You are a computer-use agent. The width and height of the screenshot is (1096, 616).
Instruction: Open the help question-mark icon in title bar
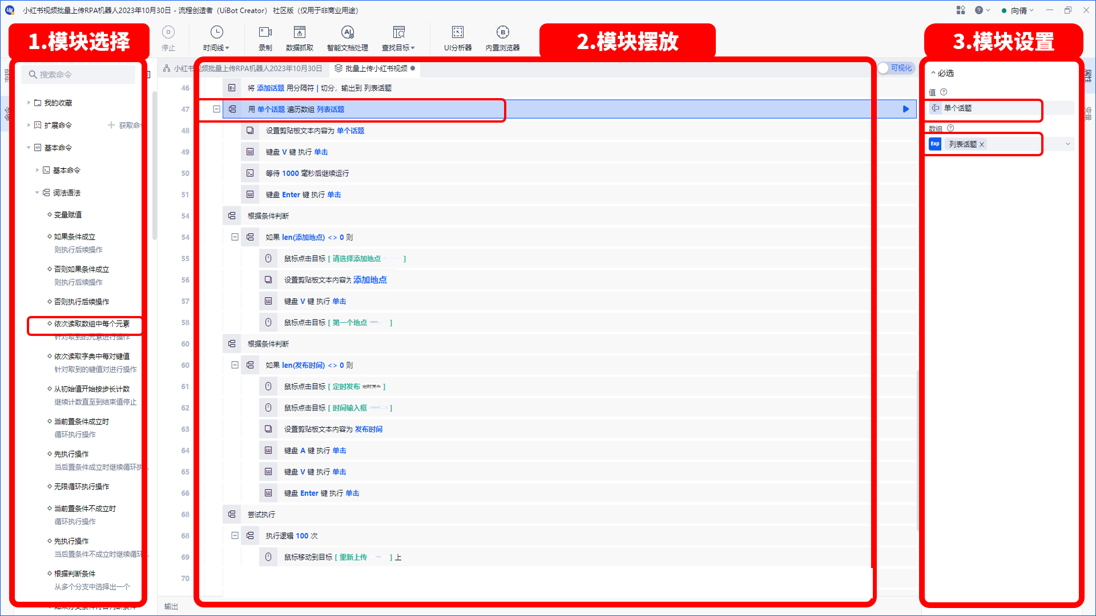979,10
